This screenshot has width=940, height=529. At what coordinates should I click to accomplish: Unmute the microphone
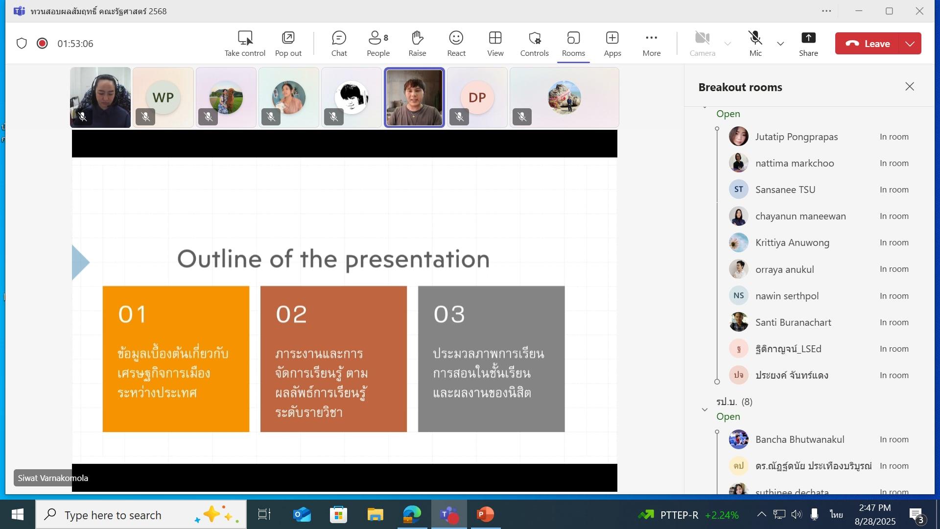[755, 43]
